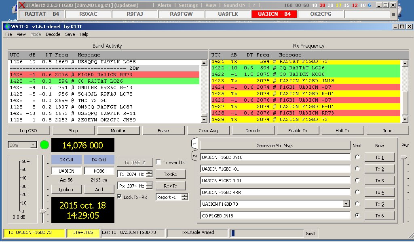Switch to message tab 2
Image resolution: width=414 pixels, height=242 pixels.
[194, 156]
